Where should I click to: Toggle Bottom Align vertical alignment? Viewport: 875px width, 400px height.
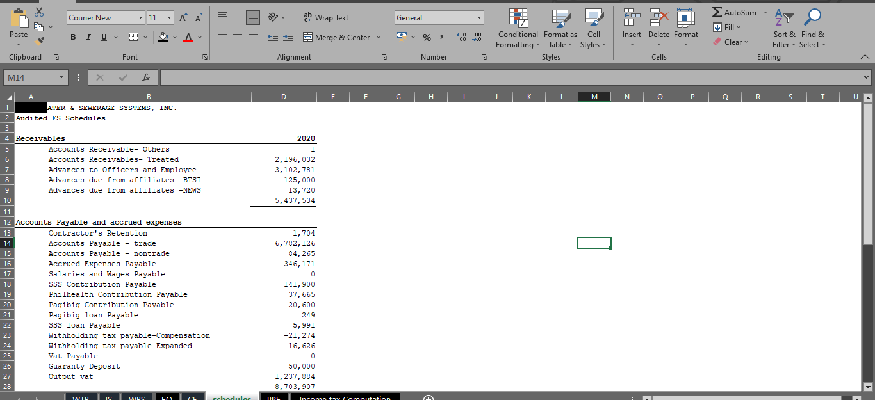click(252, 18)
